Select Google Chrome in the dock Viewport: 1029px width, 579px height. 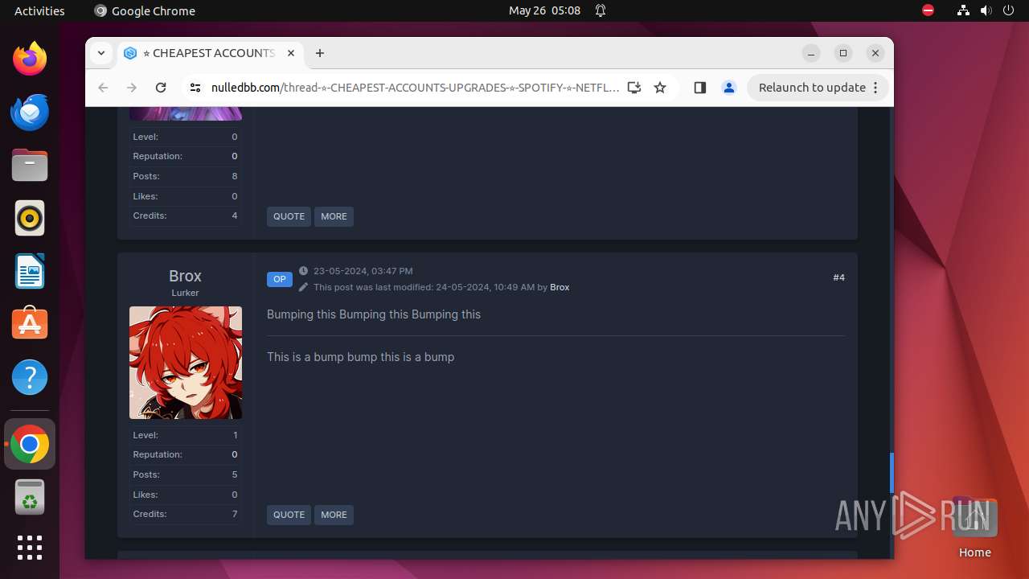(x=30, y=444)
